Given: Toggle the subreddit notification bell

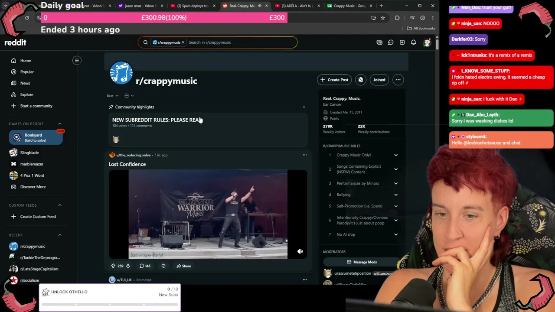Looking at the screenshot, I should [x=361, y=80].
